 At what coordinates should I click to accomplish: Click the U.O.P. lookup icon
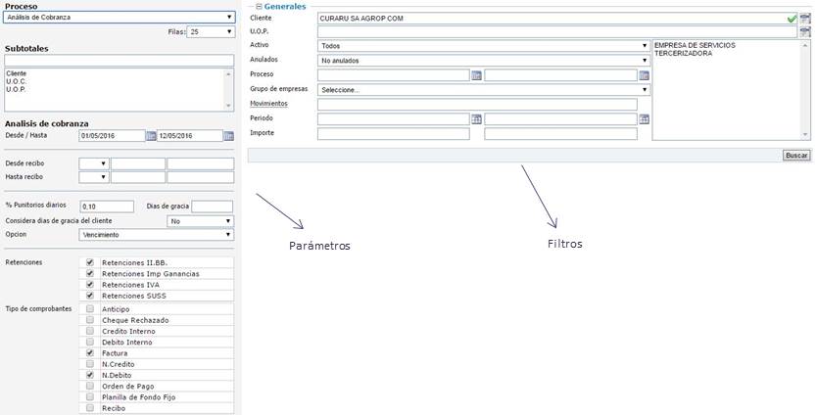click(x=805, y=32)
